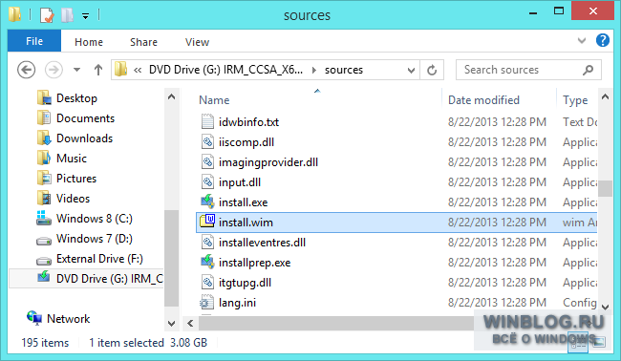621x361 pixels.
Task: Open the Customize Quick Access Toolbar dropdown
Action: coord(85,16)
